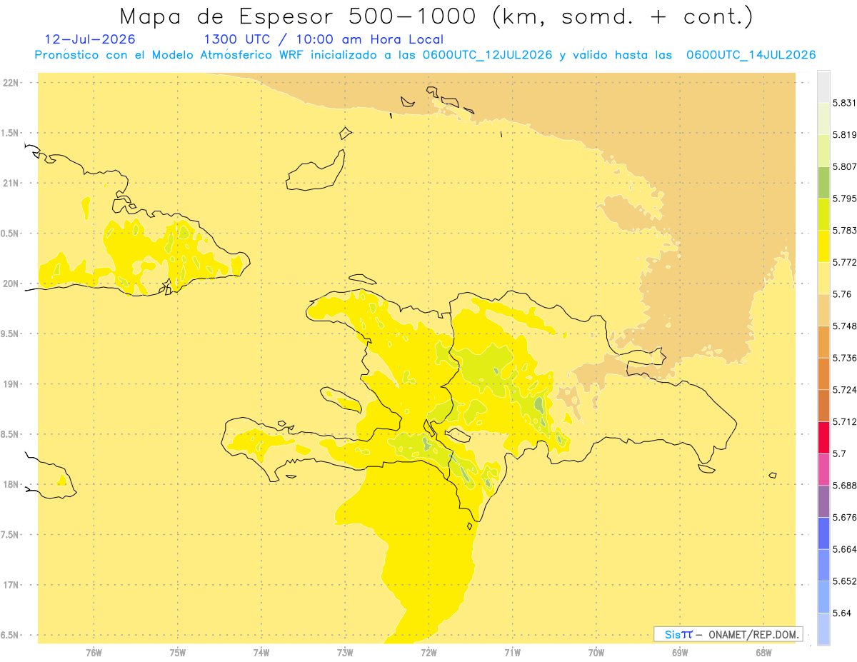Click the longitude label '69W'
Screen dimensions: 857x662
(x=680, y=653)
